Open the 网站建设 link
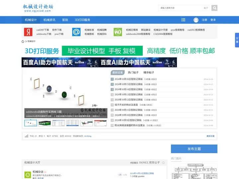Screen dimensions: 239x179 [146, 30]
